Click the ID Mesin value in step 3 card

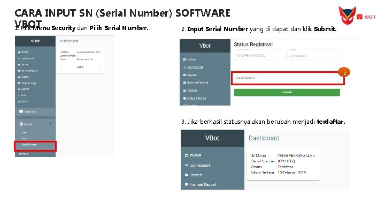[x=296, y=155]
